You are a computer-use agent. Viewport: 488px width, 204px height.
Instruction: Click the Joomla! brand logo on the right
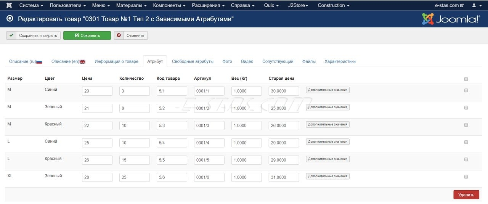451,19
